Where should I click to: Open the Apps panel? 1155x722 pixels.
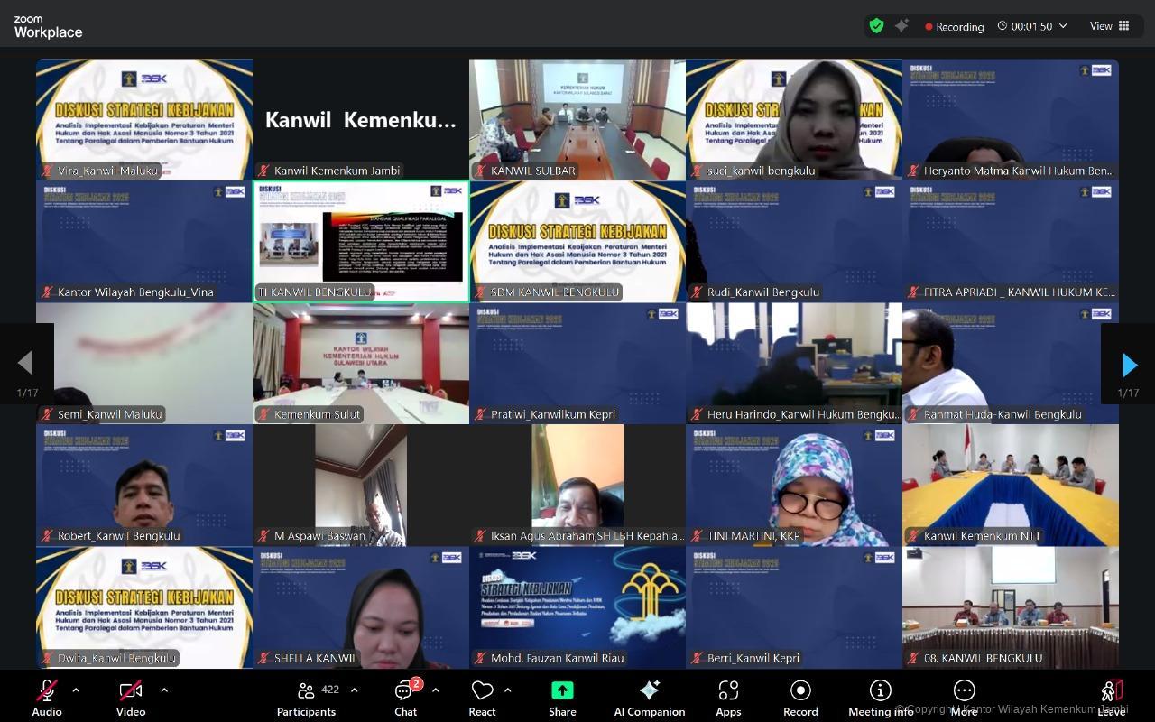[728, 698]
